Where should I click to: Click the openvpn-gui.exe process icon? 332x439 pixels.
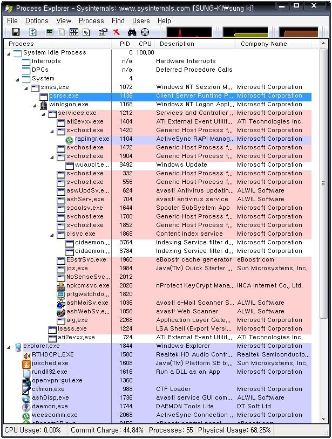(x=26, y=381)
